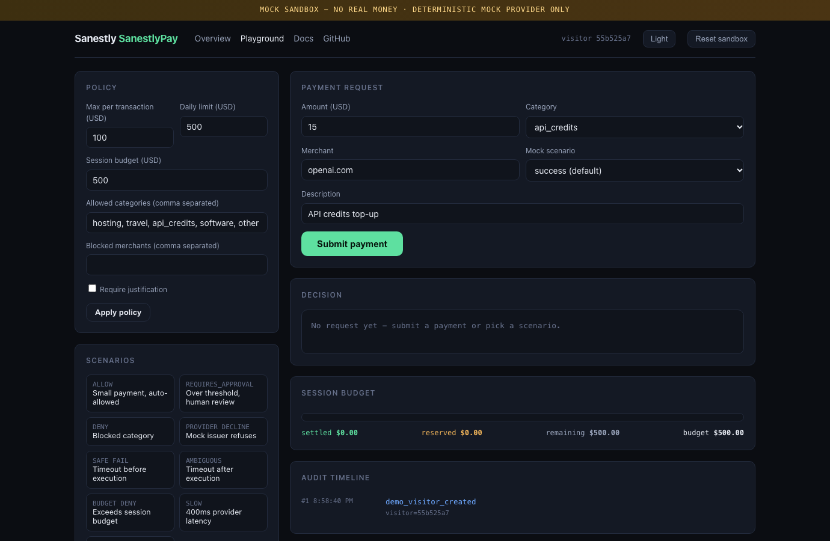Image resolution: width=830 pixels, height=541 pixels.
Task: Click the visitor 55b525a7 label
Action: point(596,38)
